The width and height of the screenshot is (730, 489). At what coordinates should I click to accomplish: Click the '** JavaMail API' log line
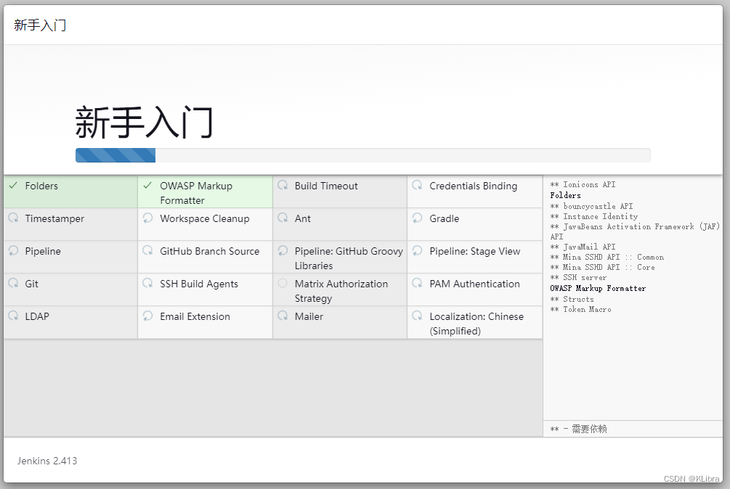[x=583, y=247]
